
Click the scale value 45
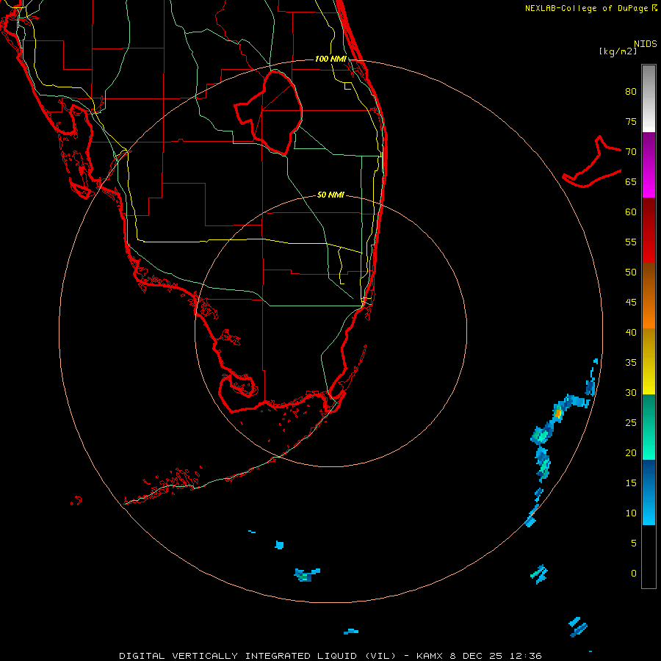(x=631, y=303)
